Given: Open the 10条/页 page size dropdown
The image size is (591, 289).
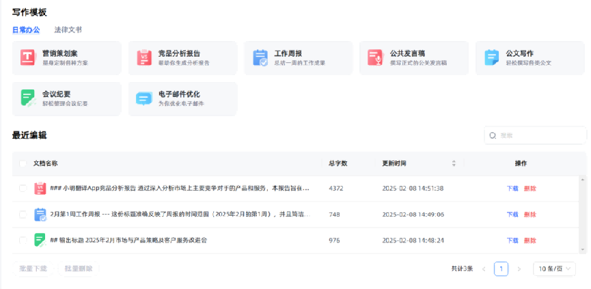Looking at the screenshot, I should click(554, 269).
